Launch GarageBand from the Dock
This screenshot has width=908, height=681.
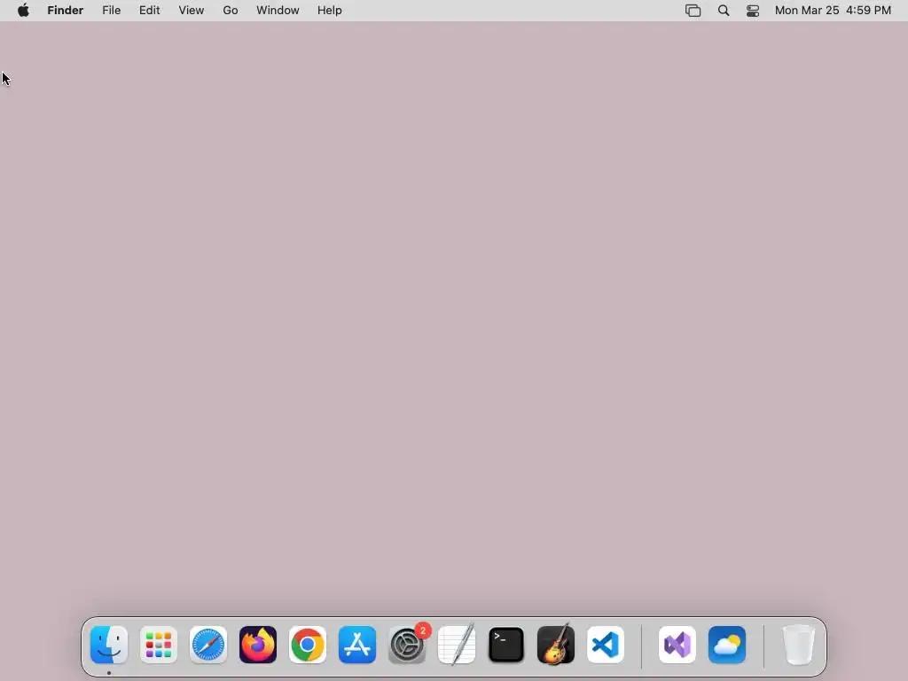pyautogui.click(x=556, y=645)
